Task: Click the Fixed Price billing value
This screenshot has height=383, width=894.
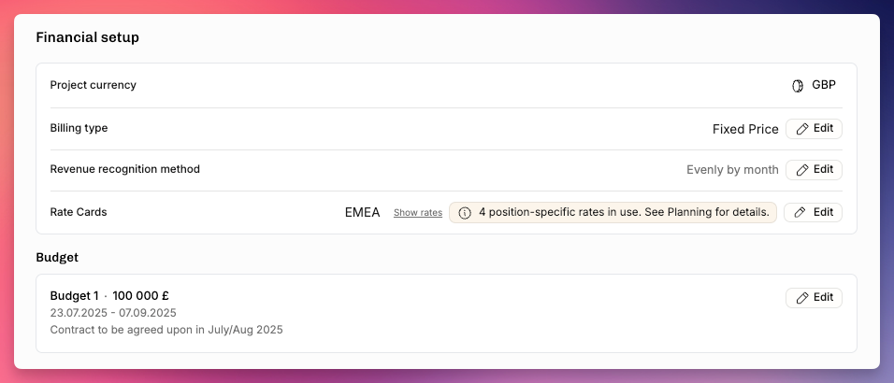Action: [x=745, y=129]
